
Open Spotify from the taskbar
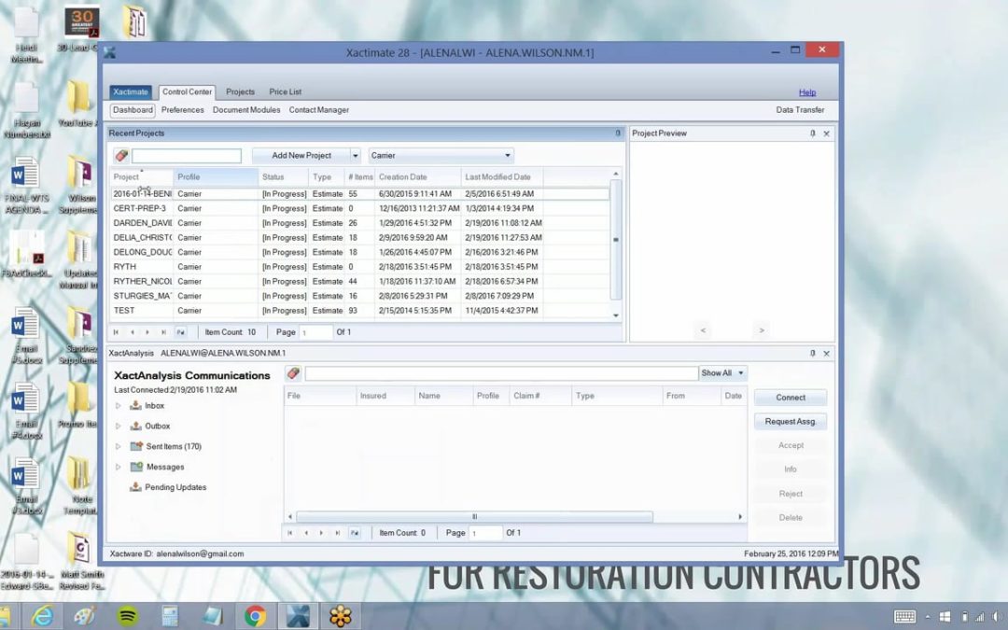point(127,616)
